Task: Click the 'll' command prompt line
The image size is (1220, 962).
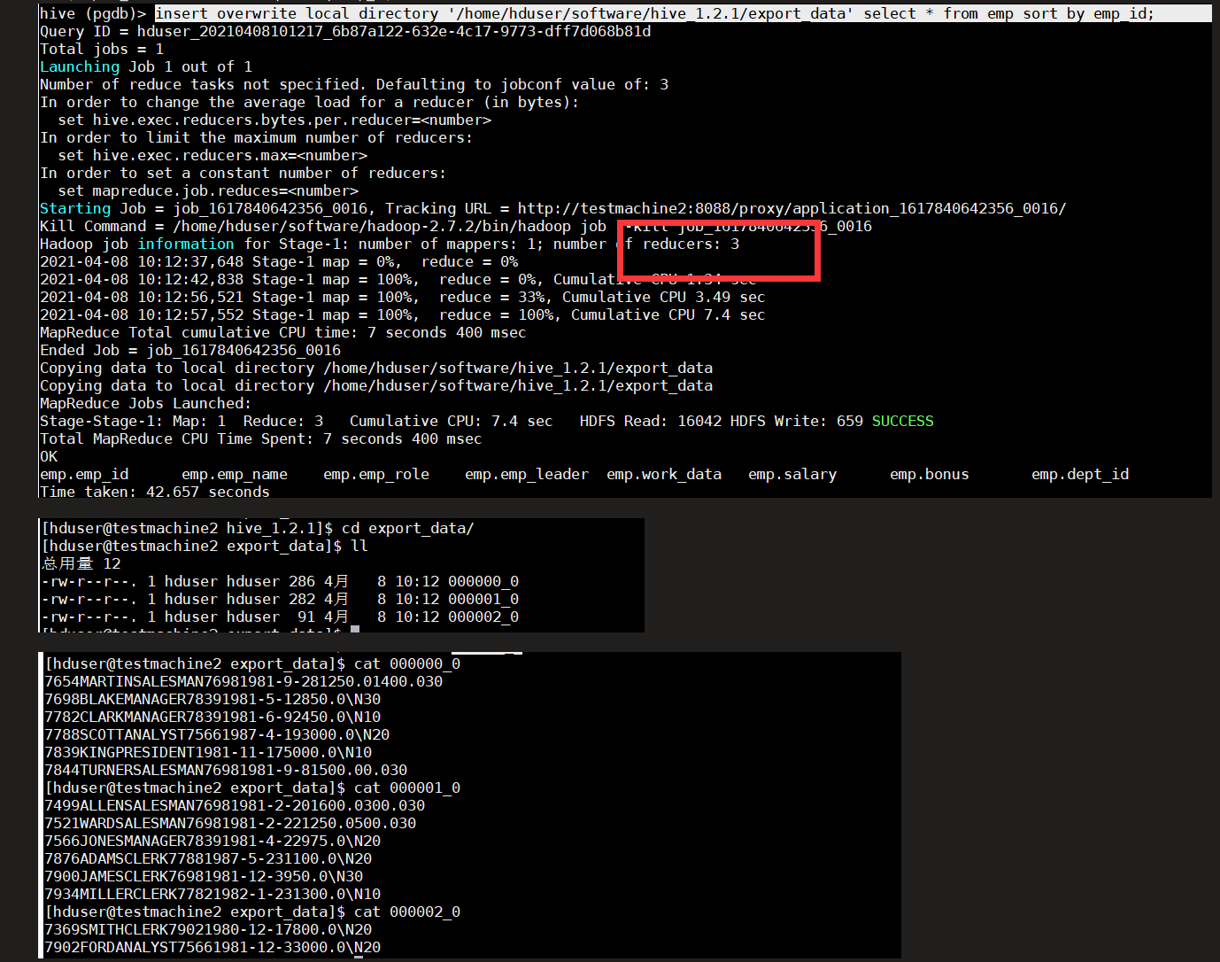Action: [205, 546]
